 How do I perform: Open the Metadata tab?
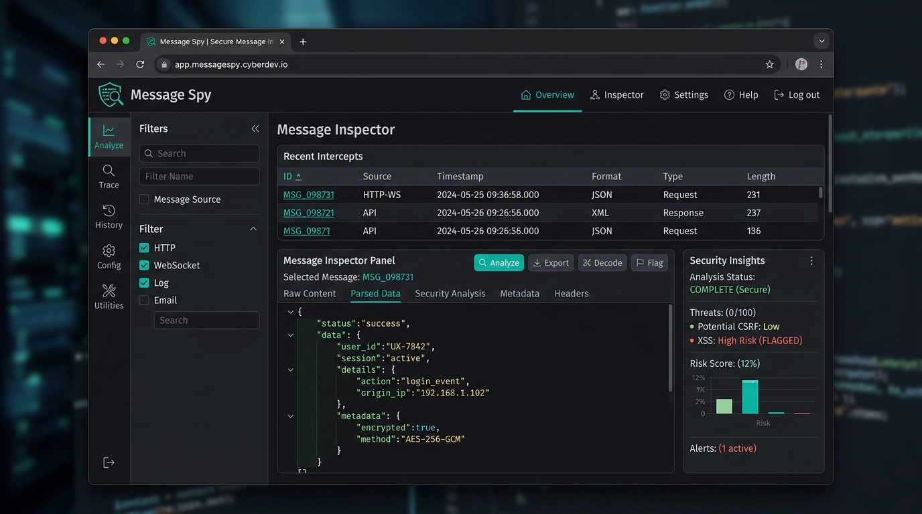point(519,293)
